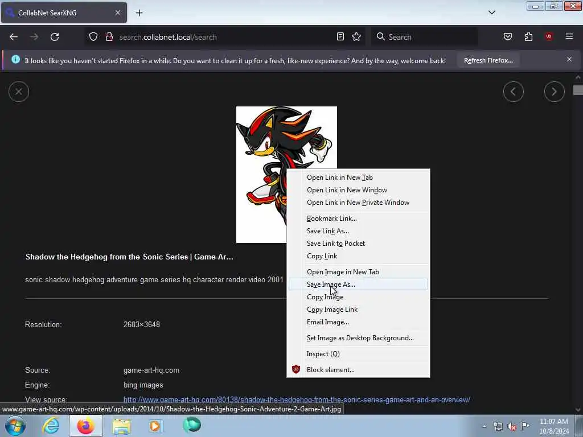Open the Extensions puzzle icon
Screen dimensions: 583x437
[528, 36]
